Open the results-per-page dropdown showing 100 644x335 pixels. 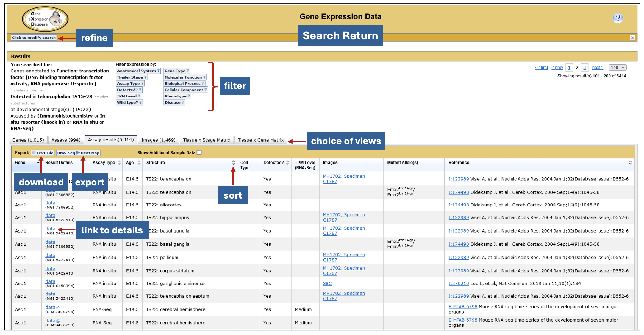pyautogui.click(x=617, y=68)
